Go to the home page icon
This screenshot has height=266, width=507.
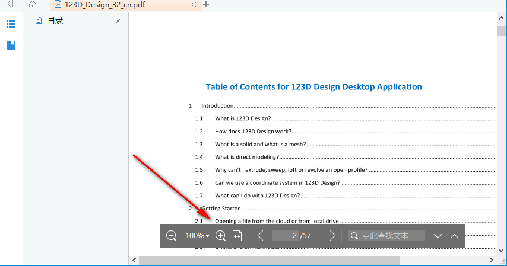click(x=32, y=4)
